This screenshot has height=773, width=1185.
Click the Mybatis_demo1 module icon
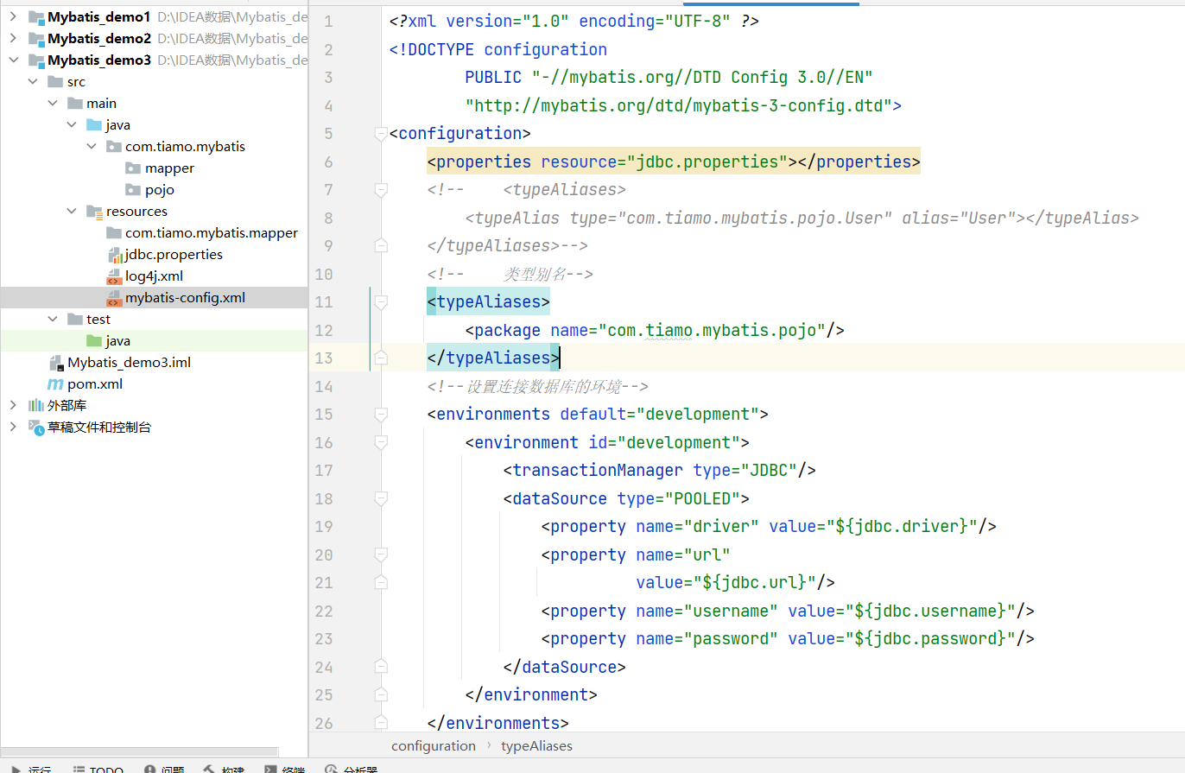click(x=36, y=17)
